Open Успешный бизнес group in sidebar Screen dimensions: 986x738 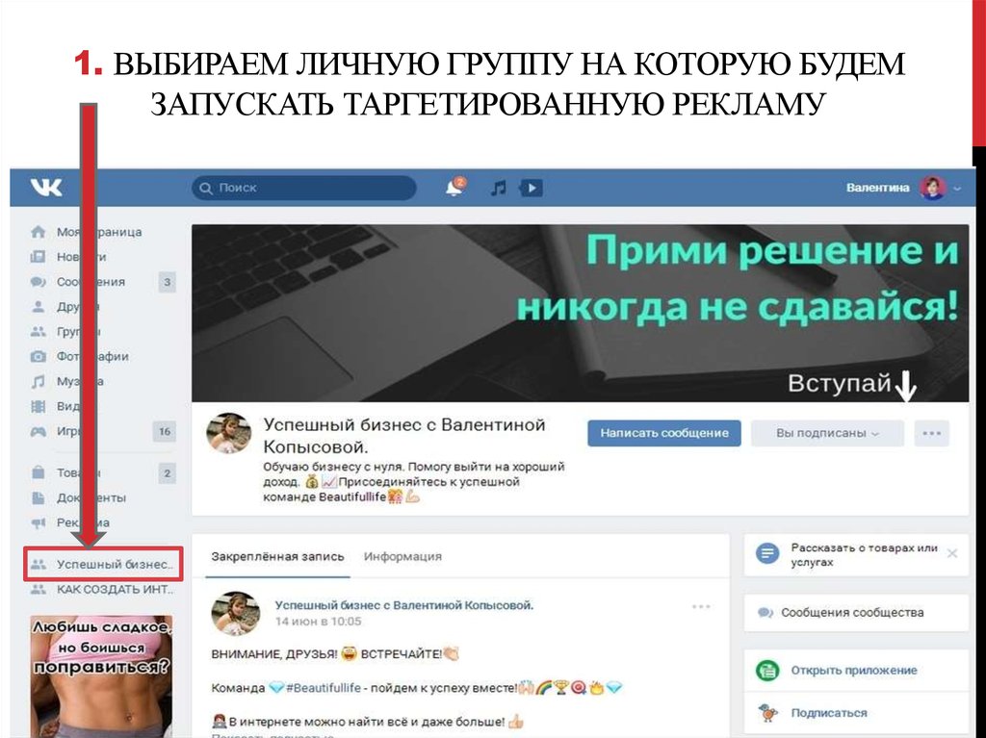pos(103,564)
